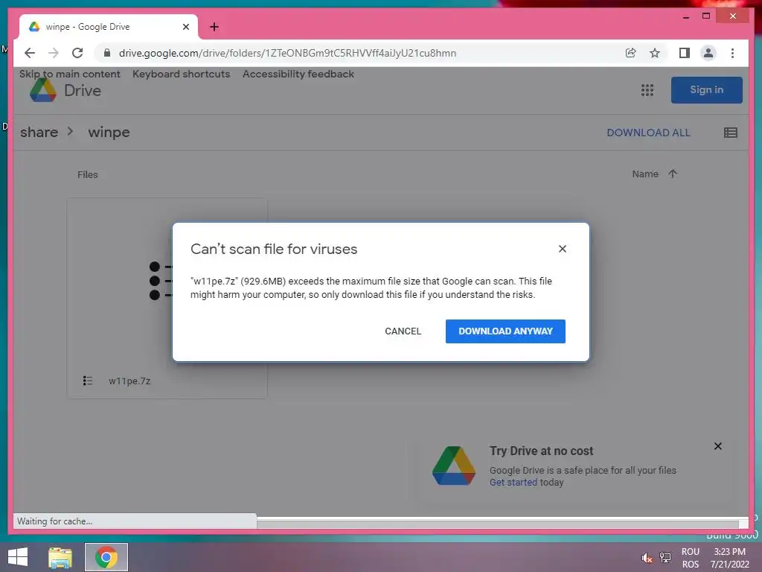Screen dimensions: 762x572
Task: Select the winpe - Google Drive tab
Action: [109, 27]
